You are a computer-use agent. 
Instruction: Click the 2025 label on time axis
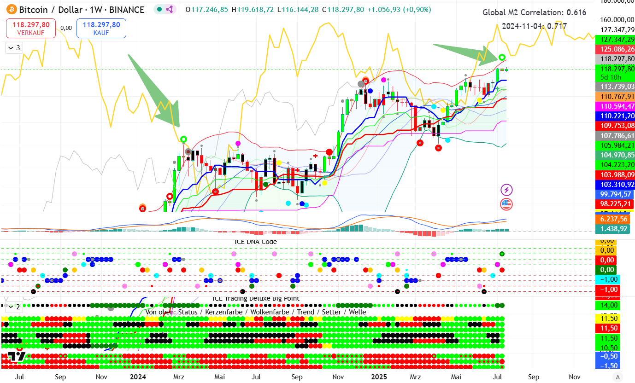[380, 377]
